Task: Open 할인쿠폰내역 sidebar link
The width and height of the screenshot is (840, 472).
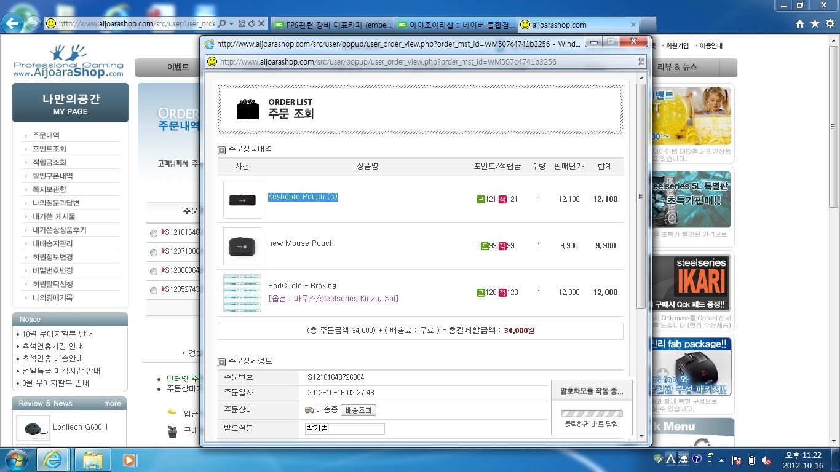Action: point(53,176)
